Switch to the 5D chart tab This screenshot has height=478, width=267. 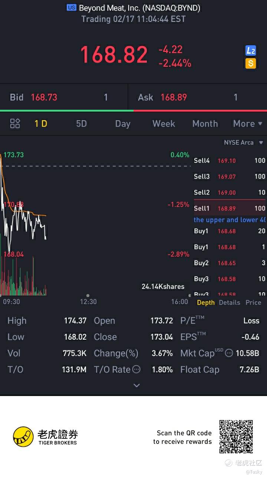(81, 123)
